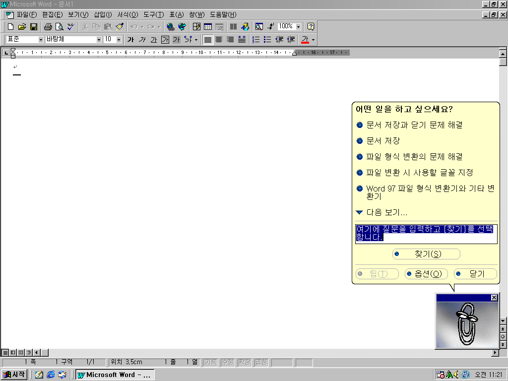This screenshot has width=508, height=381.
Task: Click the Paste clipboard icon
Action: pyautogui.click(x=108, y=27)
